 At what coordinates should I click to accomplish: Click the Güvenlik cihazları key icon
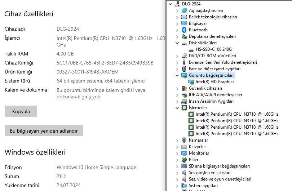point(184,88)
